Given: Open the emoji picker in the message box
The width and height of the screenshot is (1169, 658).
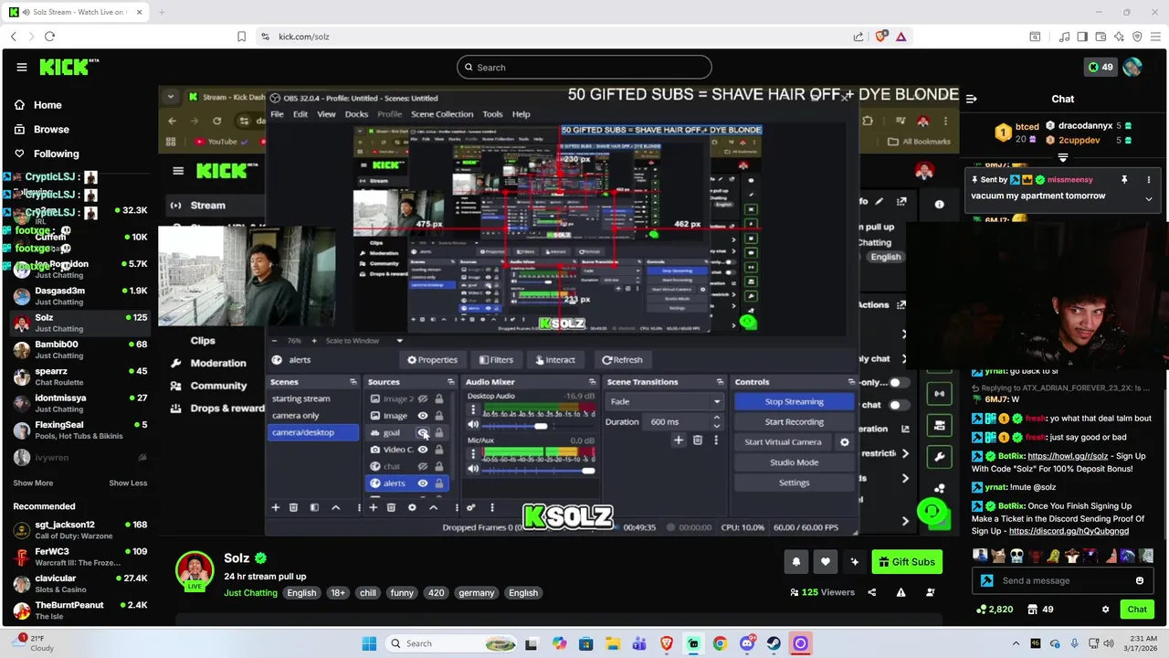Looking at the screenshot, I should click(1140, 580).
